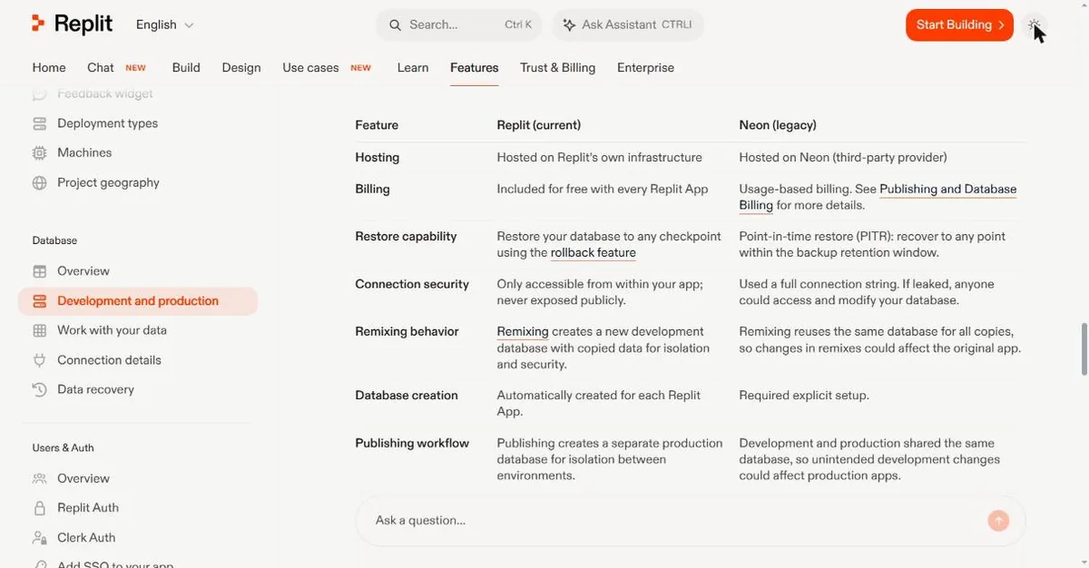Open the Replit Auth page
The height and width of the screenshot is (568, 1089).
point(88,508)
